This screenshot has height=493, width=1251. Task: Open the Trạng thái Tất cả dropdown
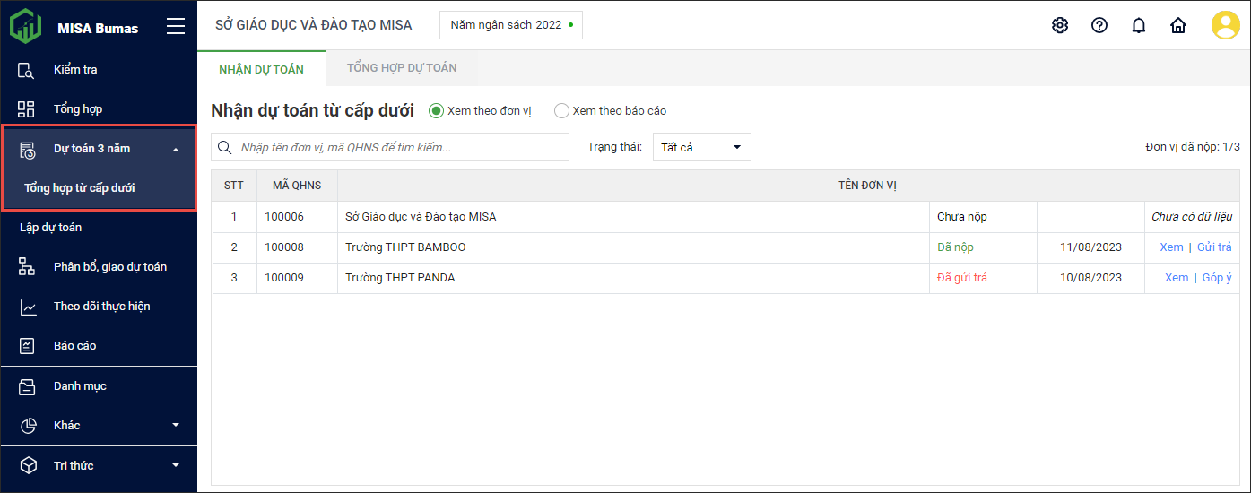(701, 147)
